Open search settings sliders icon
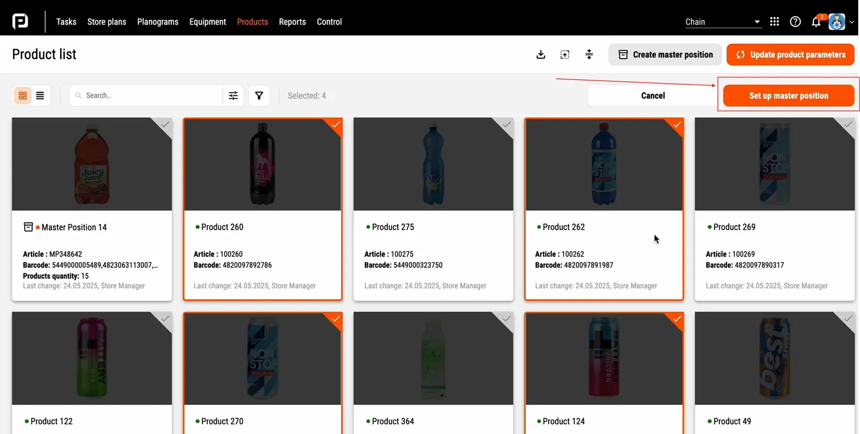Screen dimensions: 860x434 233,96
